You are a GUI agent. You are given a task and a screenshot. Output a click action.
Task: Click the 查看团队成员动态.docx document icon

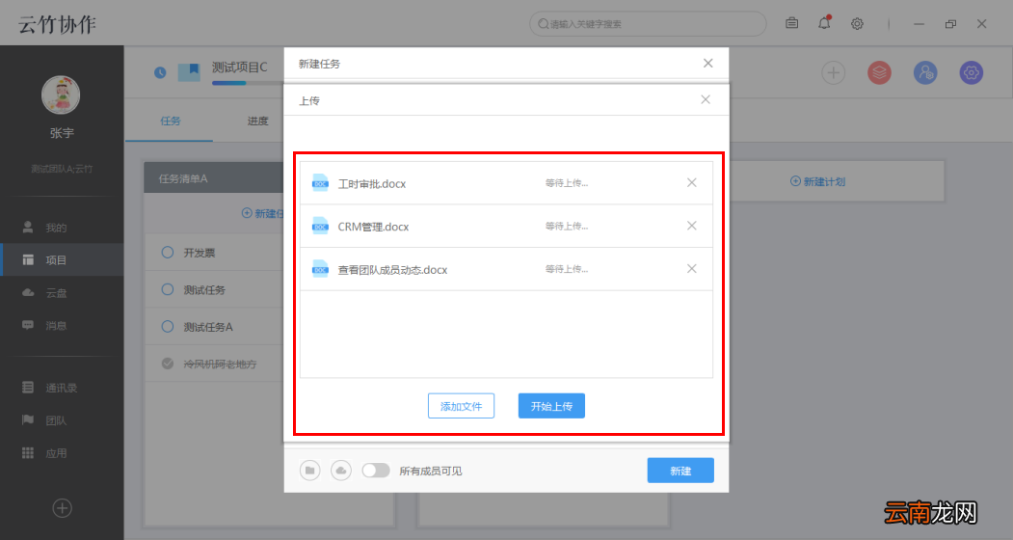[x=320, y=268]
